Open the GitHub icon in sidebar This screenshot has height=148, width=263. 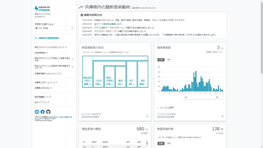(x=48, y=112)
